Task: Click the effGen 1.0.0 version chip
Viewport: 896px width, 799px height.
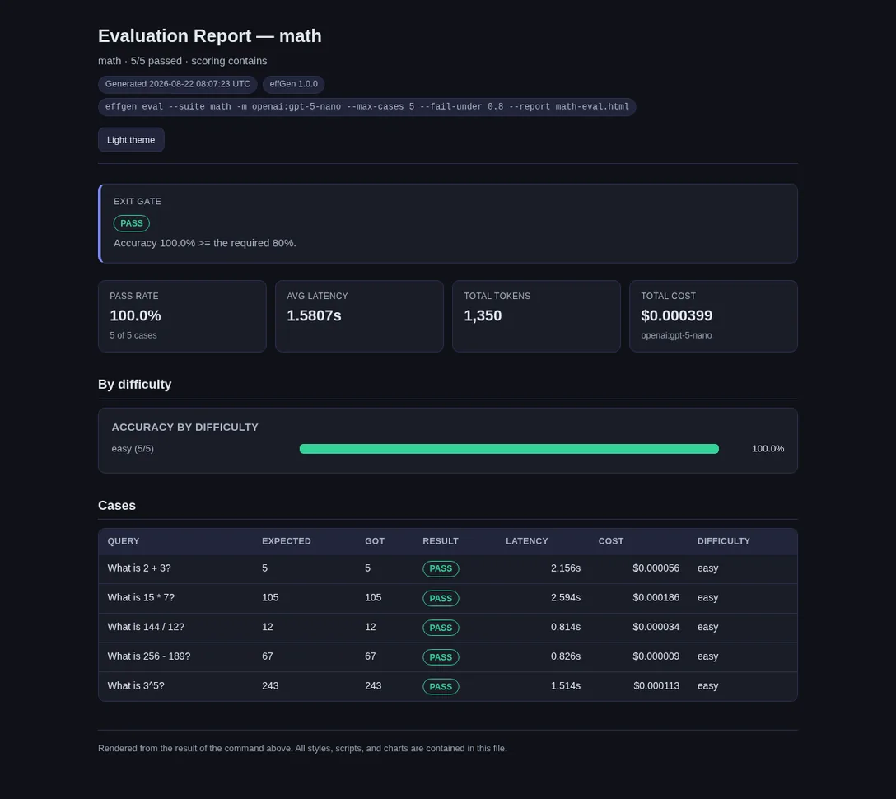Action: (x=294, y=84)
